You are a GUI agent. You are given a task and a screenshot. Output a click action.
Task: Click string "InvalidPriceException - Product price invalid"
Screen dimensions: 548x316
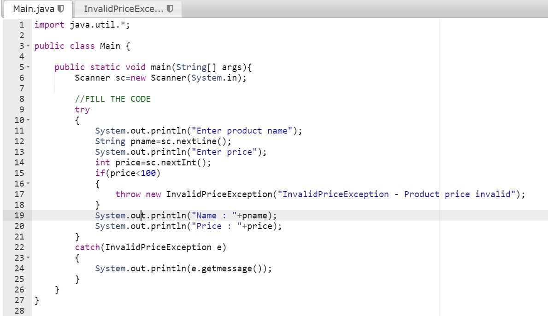[x=396, y=194]
